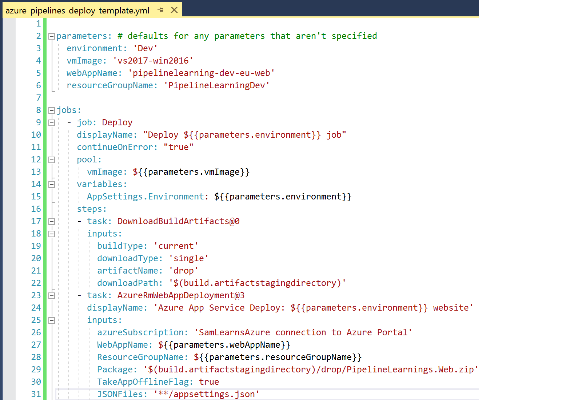Place cursor in the green comment text
This screenshot has width=582, height=400.
click(247, 36)
